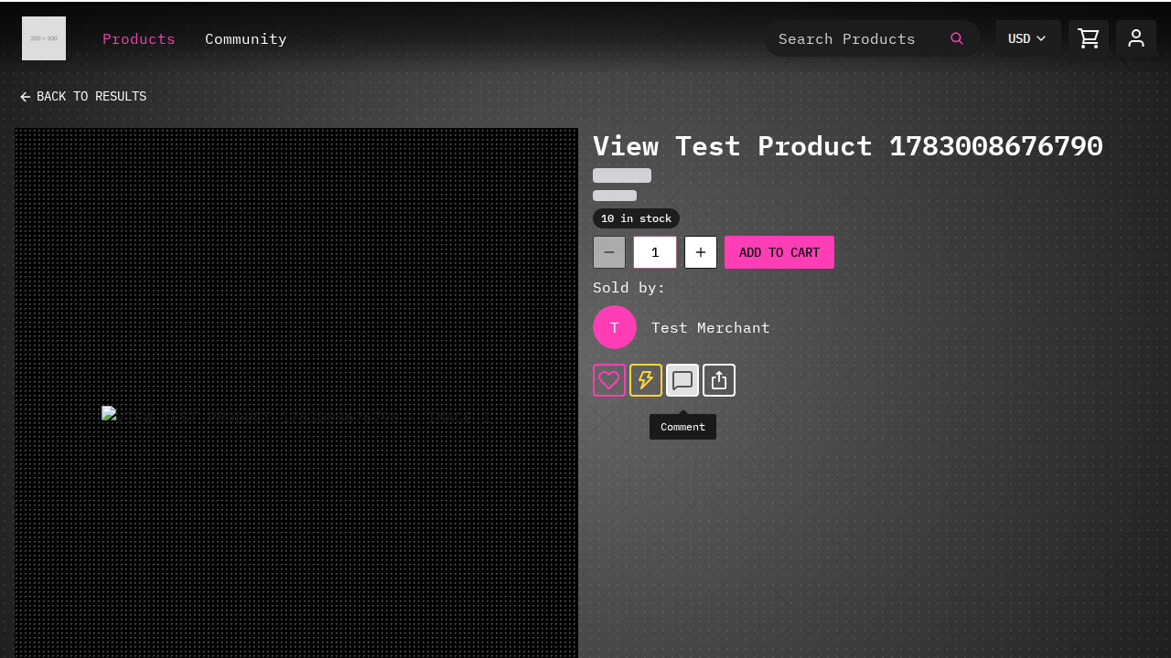The height and width of the screenshot is (658, 1171).
Task: Click the quantity input showing 1
Action: coord(655,252)
